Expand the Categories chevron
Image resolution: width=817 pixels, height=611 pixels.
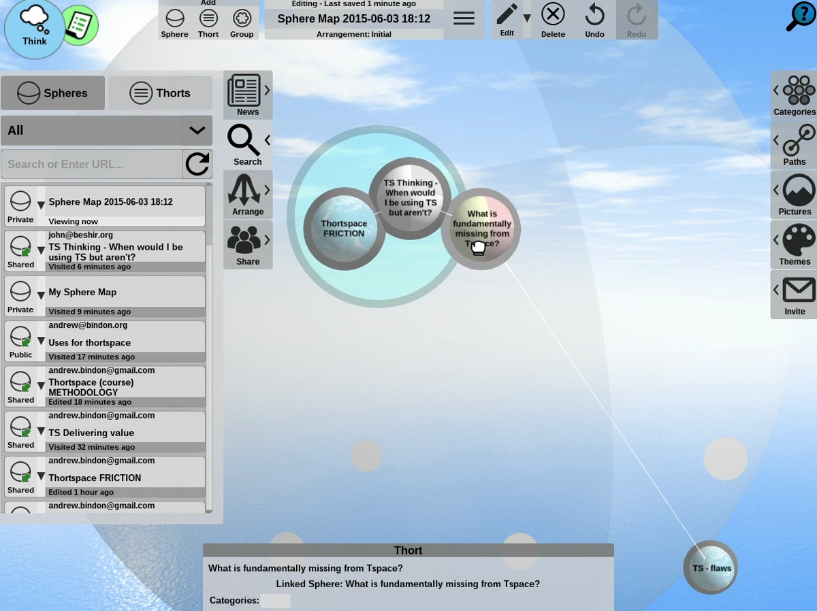(775, 90)
